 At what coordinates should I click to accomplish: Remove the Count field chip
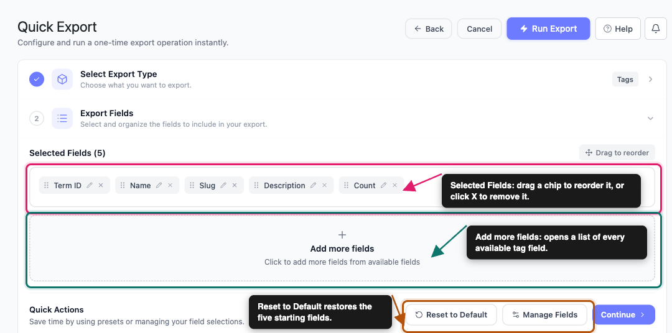[x=394, y=185]
